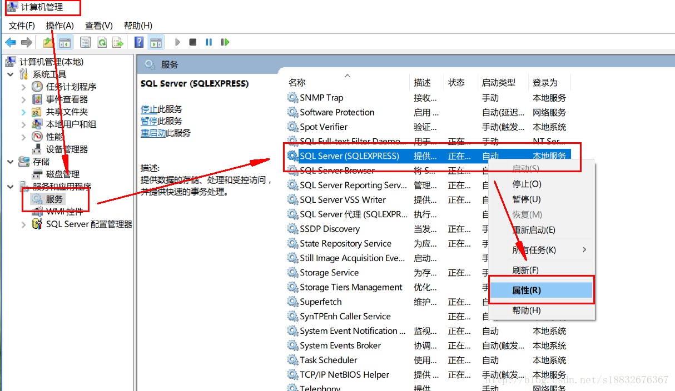
Task: Click the pause service toolbar icon
Action: (x=209, y=42)
